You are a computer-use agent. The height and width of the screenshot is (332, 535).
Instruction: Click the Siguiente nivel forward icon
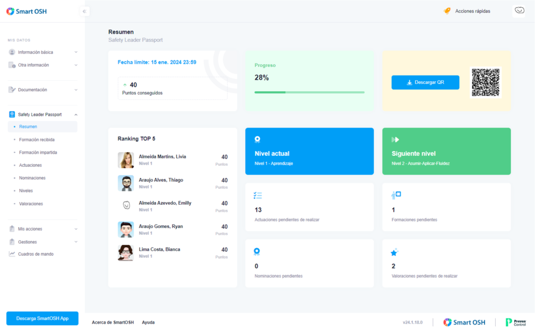tap(395, 140)
